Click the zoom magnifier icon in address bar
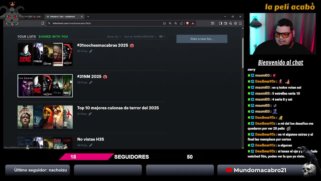The width and height of the screenshot is (321, 181). 176,23
